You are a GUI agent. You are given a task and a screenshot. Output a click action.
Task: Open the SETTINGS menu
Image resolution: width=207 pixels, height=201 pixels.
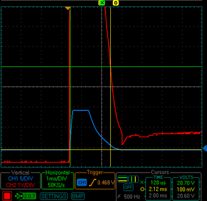click(x=54, y=196)
